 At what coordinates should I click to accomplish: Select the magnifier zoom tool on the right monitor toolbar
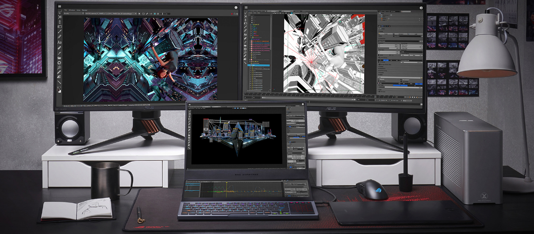(x=245, y=52)
